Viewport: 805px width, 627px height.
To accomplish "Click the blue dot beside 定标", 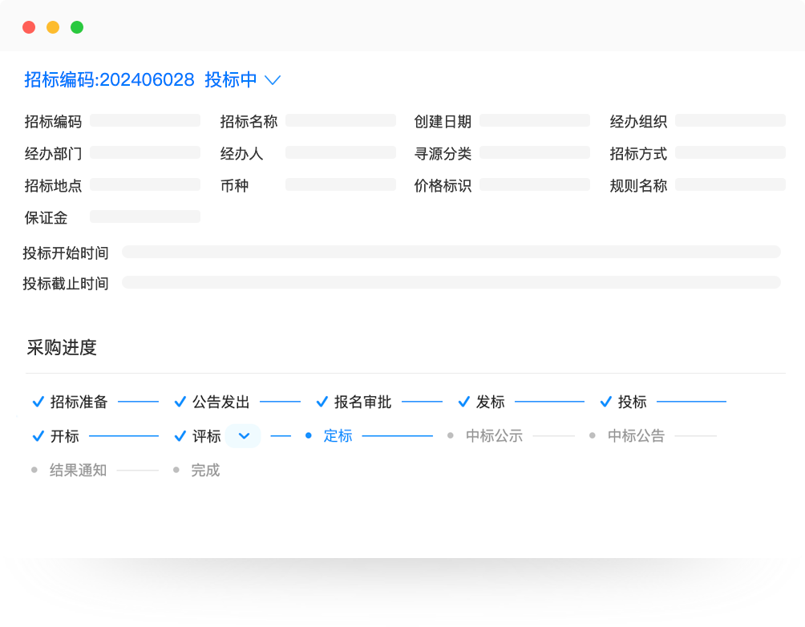I will pos(309,435).
